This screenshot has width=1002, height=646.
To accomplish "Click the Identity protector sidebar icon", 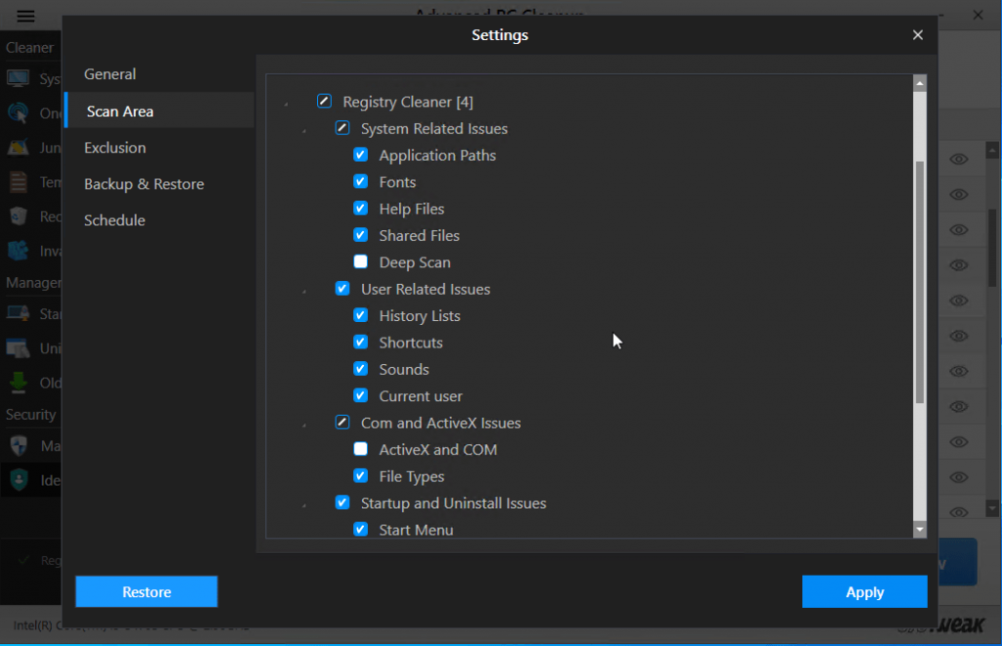I will click(19, 480).
